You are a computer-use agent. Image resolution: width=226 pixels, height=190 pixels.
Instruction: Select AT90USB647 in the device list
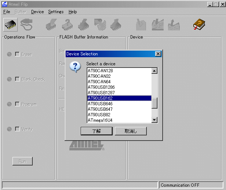(x=119, y=109)
